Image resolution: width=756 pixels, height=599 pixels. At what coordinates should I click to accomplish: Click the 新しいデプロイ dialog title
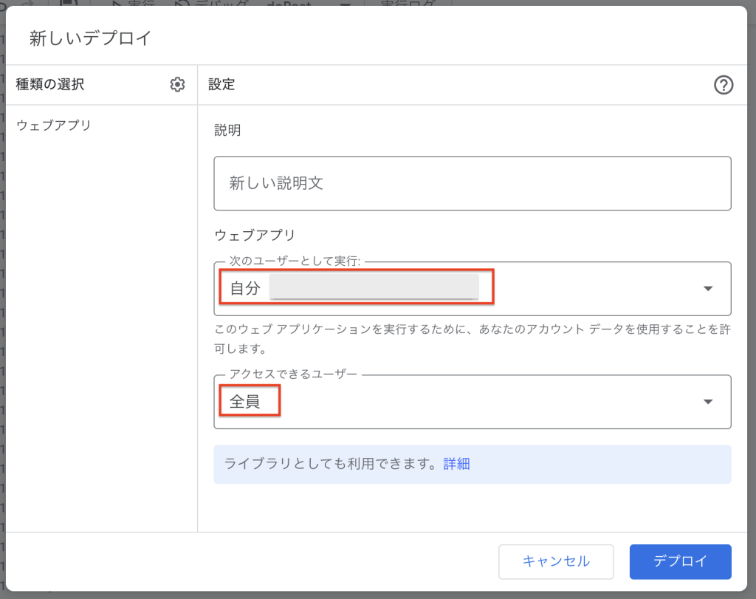[90, 39]
